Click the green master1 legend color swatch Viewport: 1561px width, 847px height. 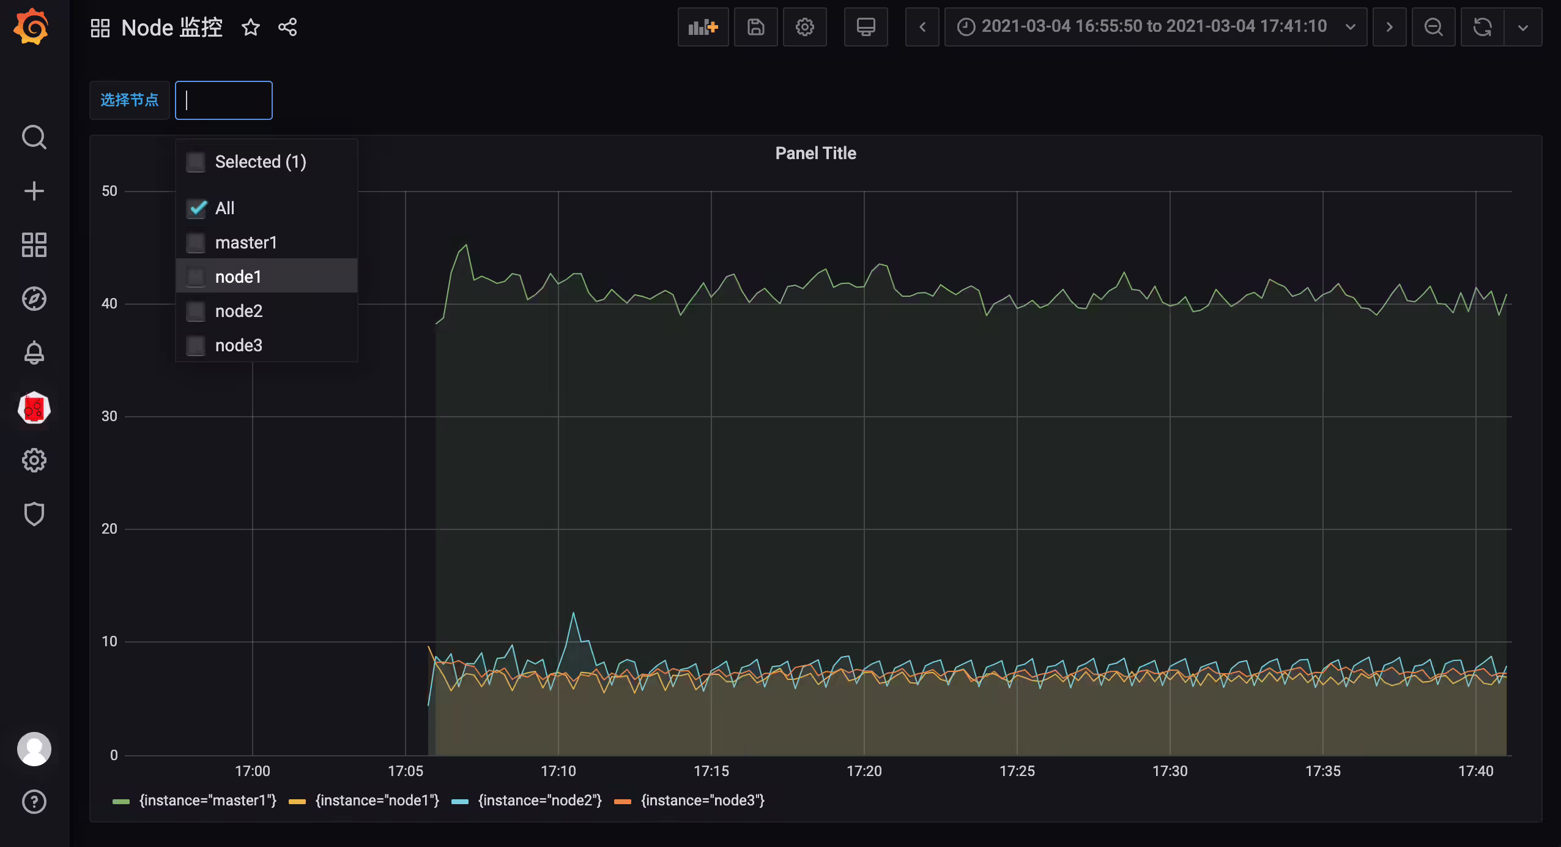click(121, 801)
